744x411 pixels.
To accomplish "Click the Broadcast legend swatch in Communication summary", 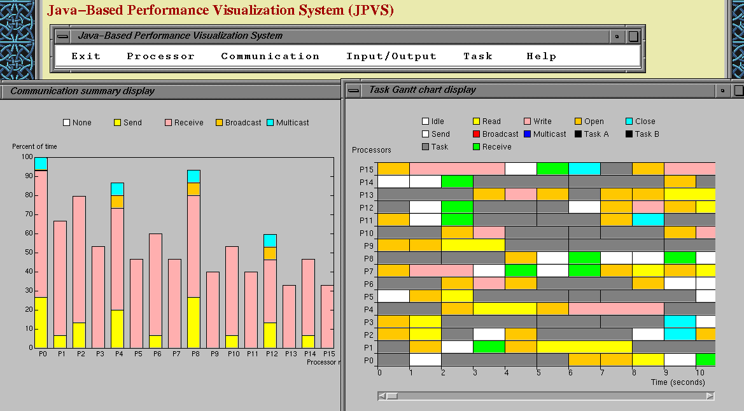I will [x=219, y=122].
